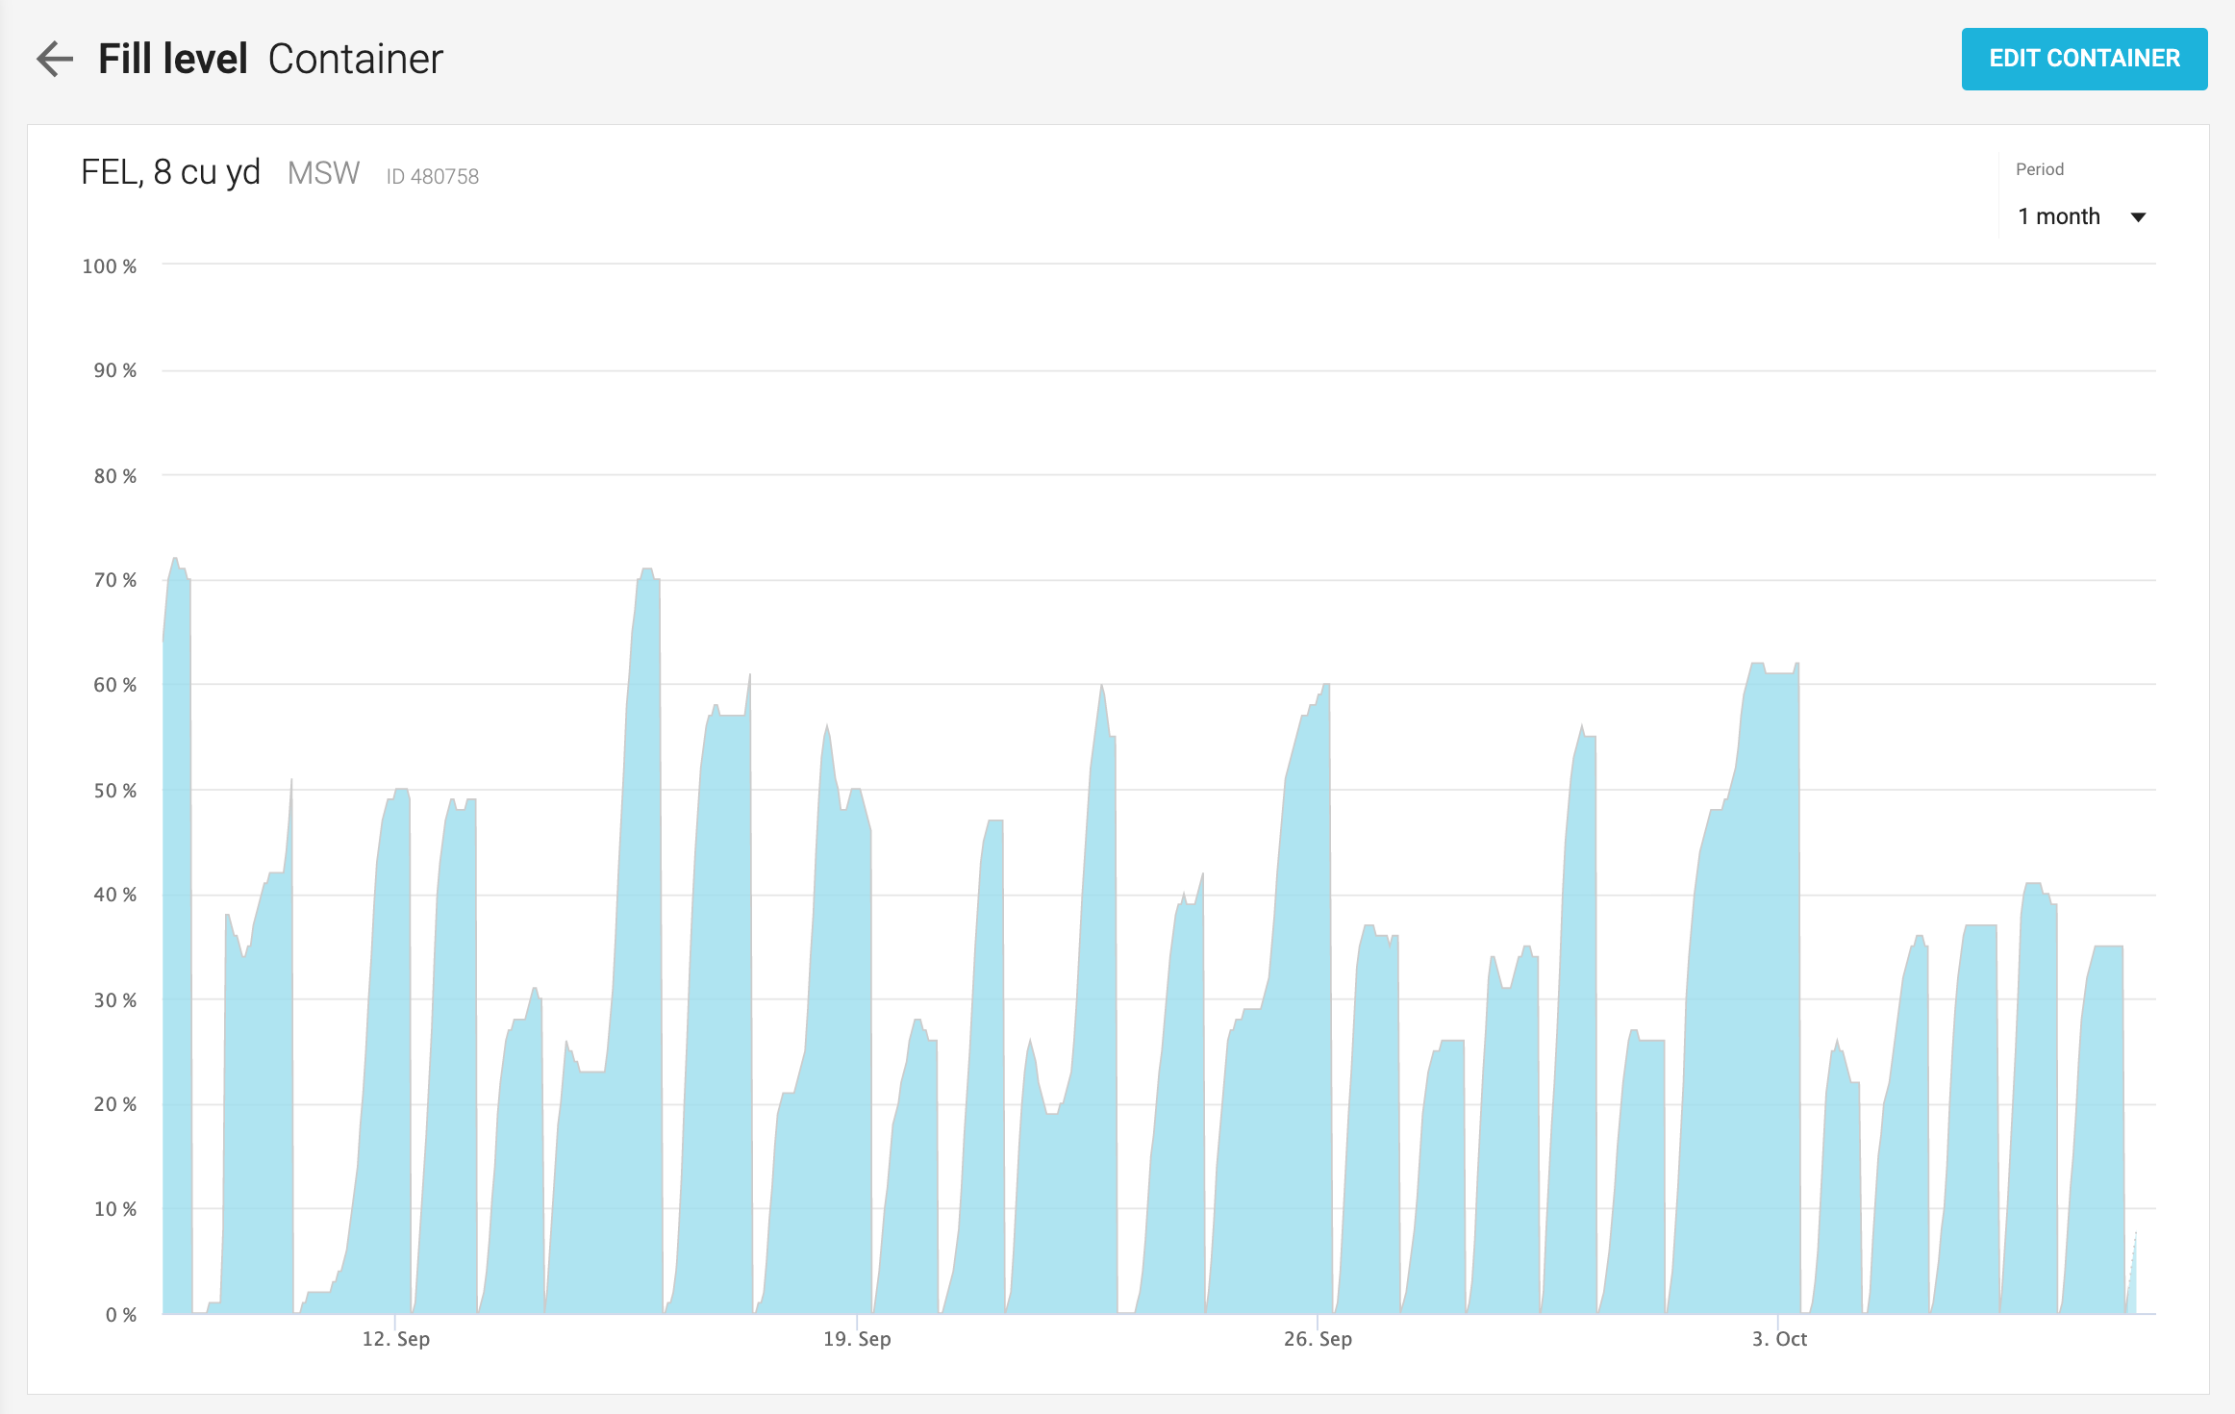
Task: Click the MSW waste type label
Action: tap(323, 173)
